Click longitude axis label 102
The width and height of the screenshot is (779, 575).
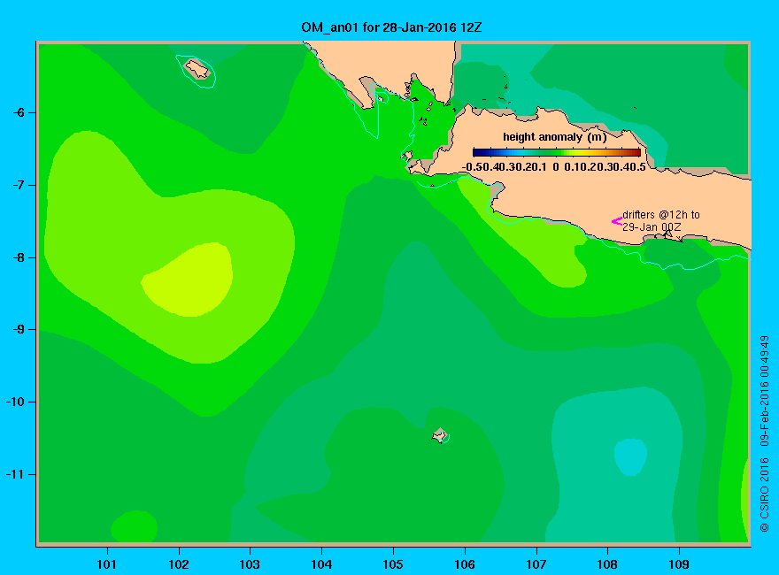pyautogui.click(x=178, y=564)
